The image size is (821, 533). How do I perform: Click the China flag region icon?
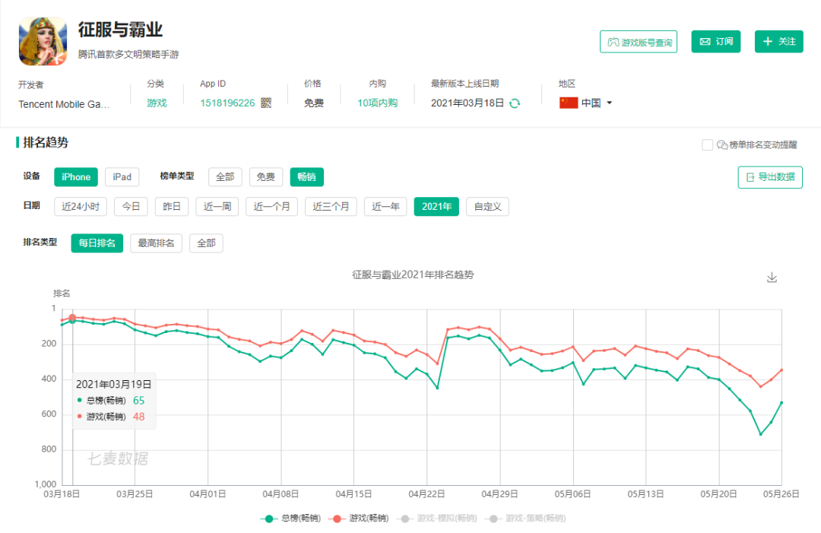pos(569,103)
